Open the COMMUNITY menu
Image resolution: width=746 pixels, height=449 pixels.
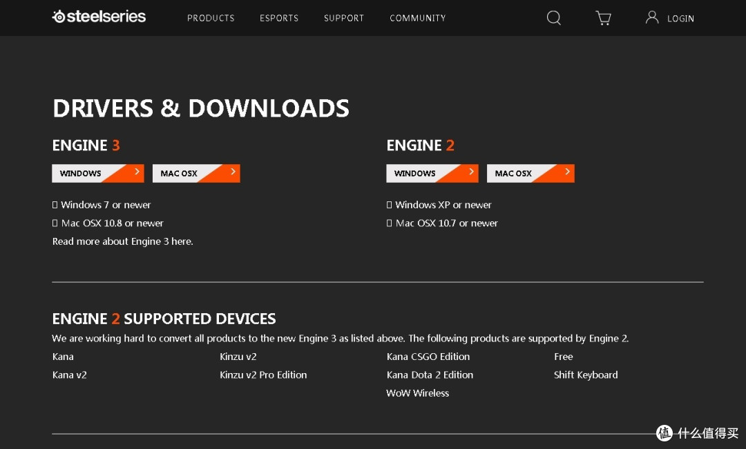tap(418, 18)
